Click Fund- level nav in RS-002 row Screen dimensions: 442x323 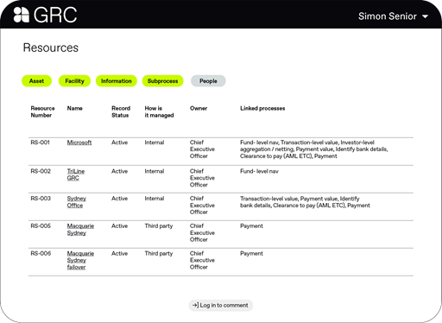pos(259,171)
